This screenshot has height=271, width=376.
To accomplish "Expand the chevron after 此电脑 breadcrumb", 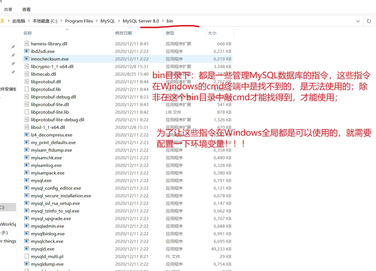I will point(29,21).
